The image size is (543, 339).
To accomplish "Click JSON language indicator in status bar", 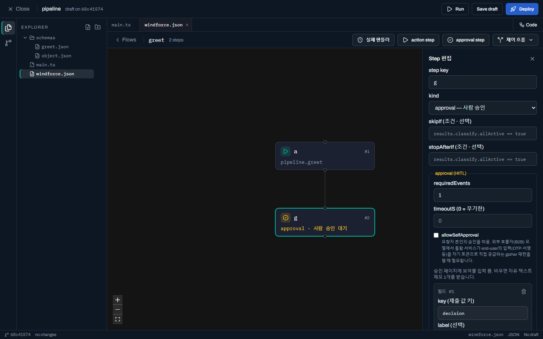I will 514,334.
